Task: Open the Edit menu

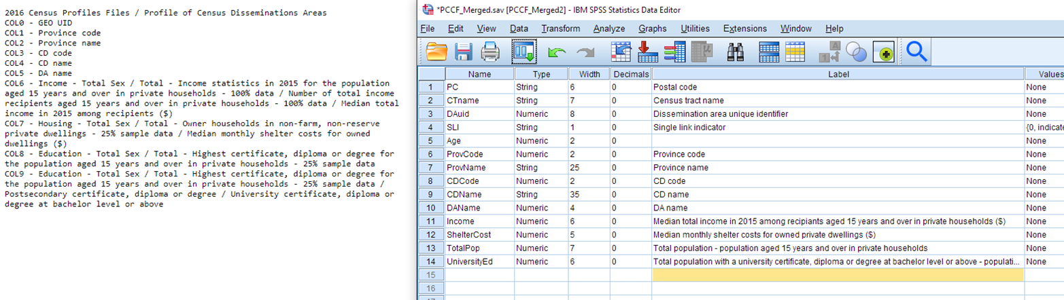Action: [x=456, y=29]
